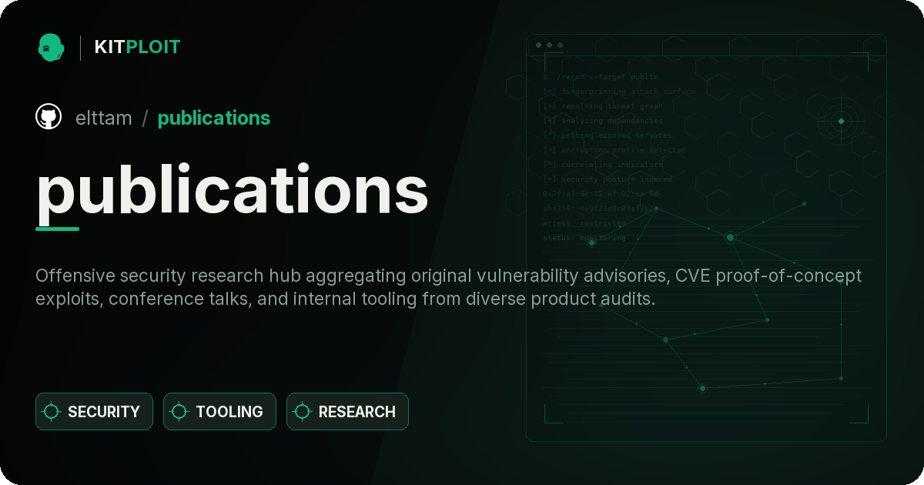The width and height of the screenshot is (924, 485).
Task: Click the GitHub octocat icon
Action: click(x=49, y=117)
